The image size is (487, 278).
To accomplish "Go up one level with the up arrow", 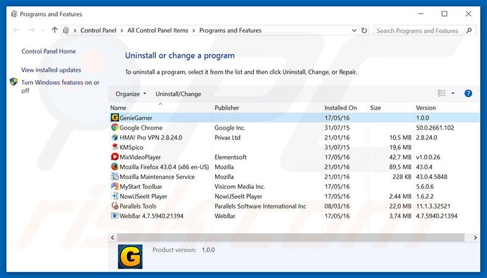I will click(55, 30).
